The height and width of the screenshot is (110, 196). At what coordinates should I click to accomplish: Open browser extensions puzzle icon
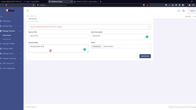(x=190, y=5)
